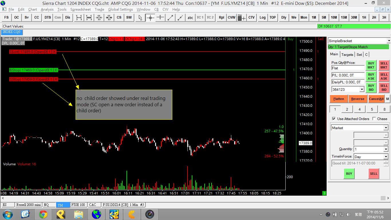This screenshot has width=391, height=220.
Task: Click the CVW toolbar button
Action: 232,17
